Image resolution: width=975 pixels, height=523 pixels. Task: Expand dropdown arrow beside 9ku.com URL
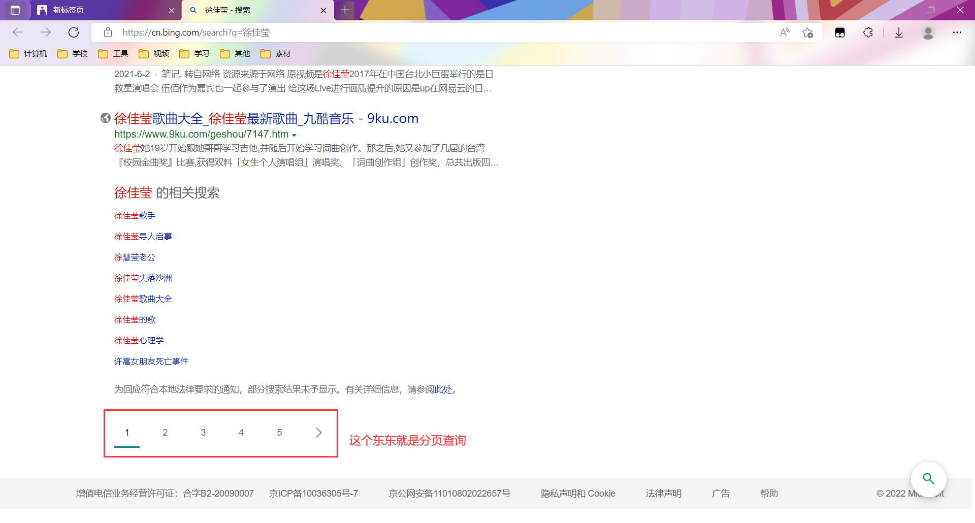[x=294, y=135]
